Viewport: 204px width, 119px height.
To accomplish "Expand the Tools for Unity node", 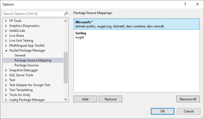I will click(6, 95).
